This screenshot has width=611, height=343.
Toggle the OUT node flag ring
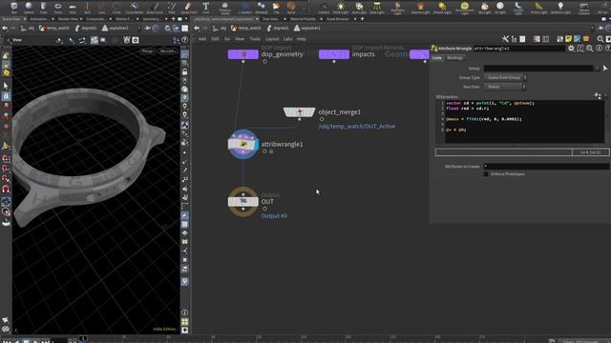pyautogui.click(x=242, y=201)
